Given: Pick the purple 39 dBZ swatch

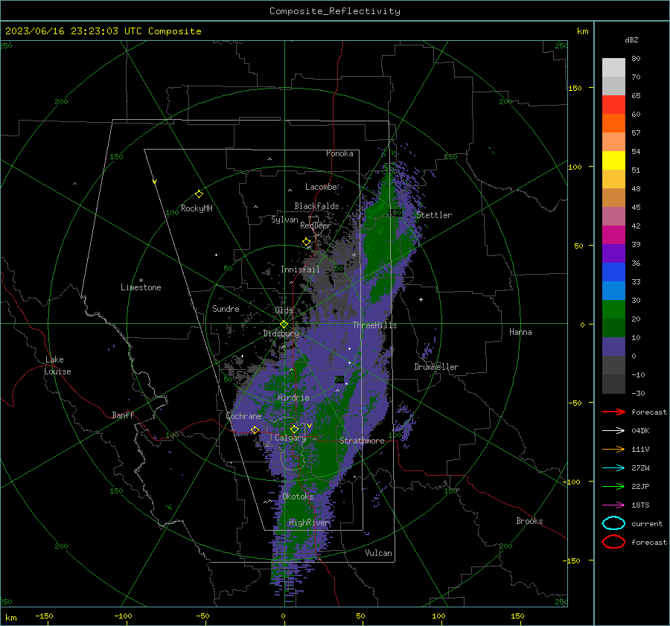Looking at the screenshot, I should tap(613, 253).
